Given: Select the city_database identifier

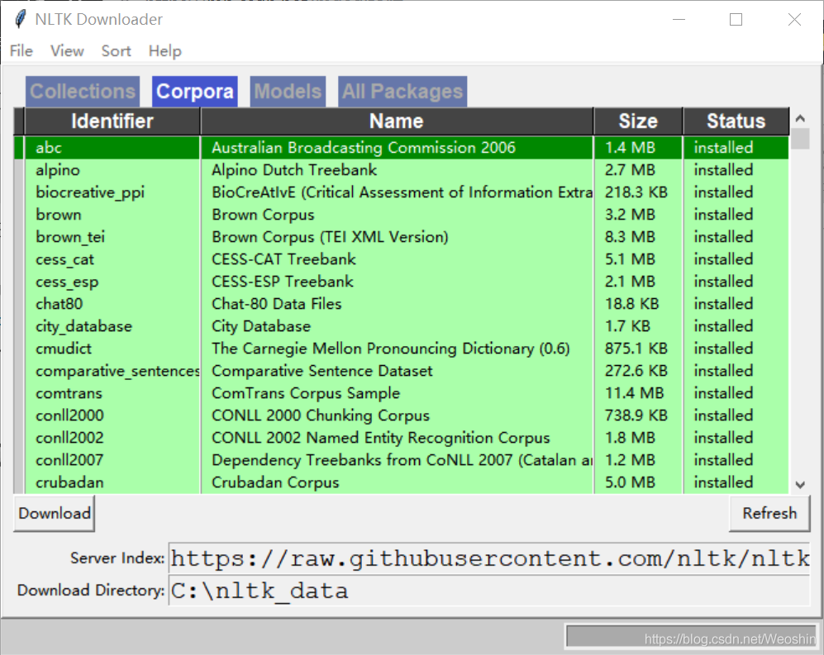Looking at the screenshot, I should [83, 326].
